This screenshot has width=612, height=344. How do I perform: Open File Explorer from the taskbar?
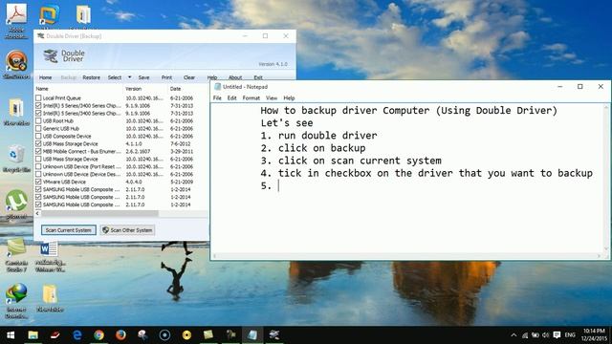click(x=33, y=335)
